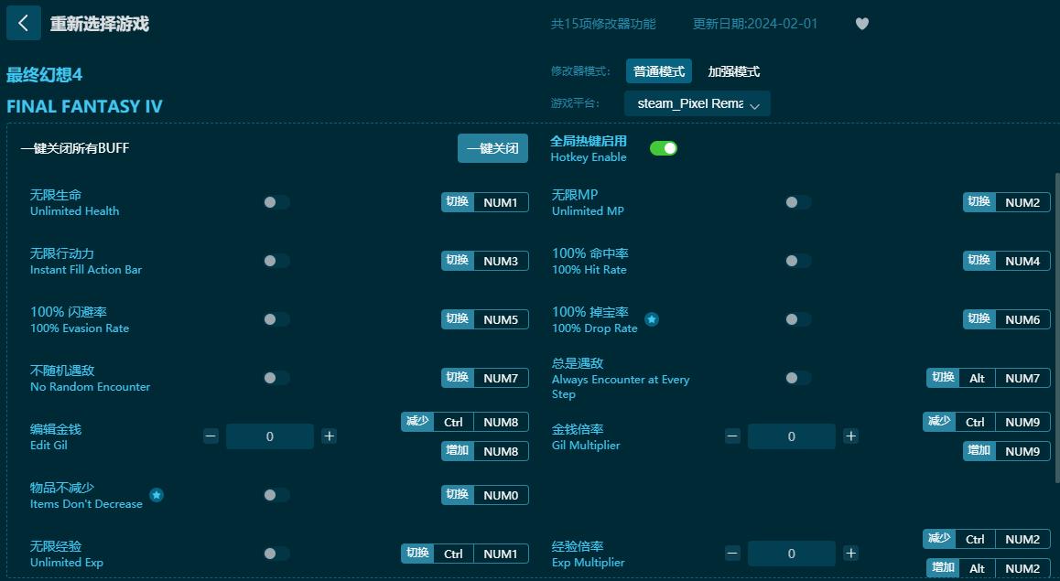The height and width of the screenshot is (581, 1060).
Task: Go back with the arrow next to 重新选择游戏
Action: tap(24, 23)
